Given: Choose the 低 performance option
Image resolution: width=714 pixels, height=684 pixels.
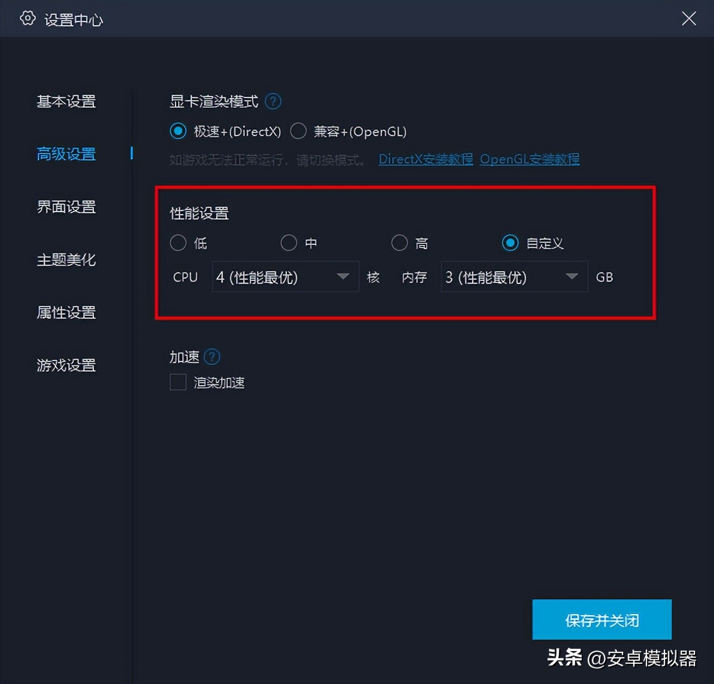Looking at the screenshot, I should click(x=178, y=243).
